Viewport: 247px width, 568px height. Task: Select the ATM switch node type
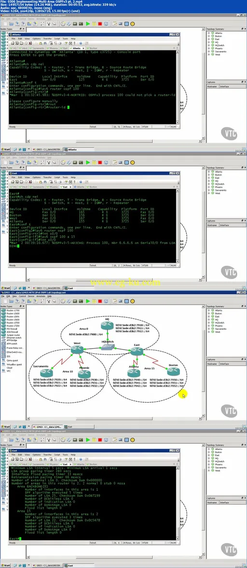click(10, 343)
